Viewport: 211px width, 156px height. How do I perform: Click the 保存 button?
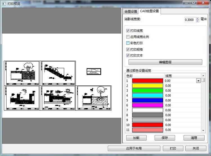click(x=165, y=138)
